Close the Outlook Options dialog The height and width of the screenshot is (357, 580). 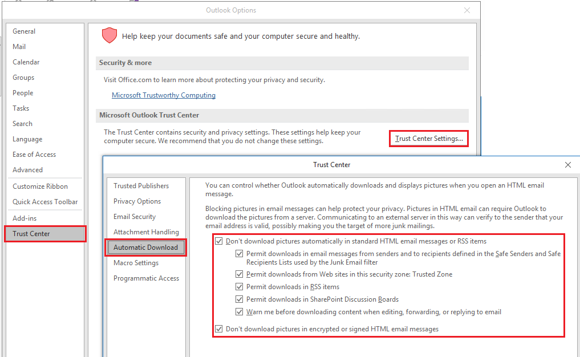tap(467, 10)
